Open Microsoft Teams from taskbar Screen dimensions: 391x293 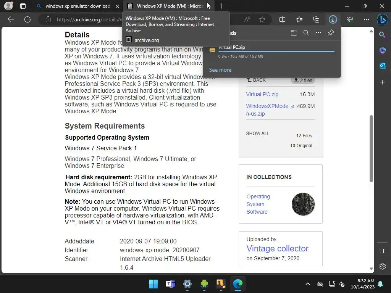coord(171,284)
